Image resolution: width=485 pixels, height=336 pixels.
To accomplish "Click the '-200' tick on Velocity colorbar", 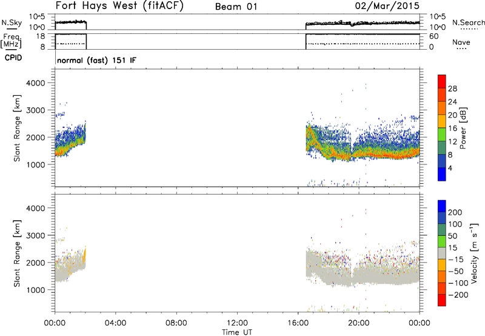I will [x=458, y=295].
